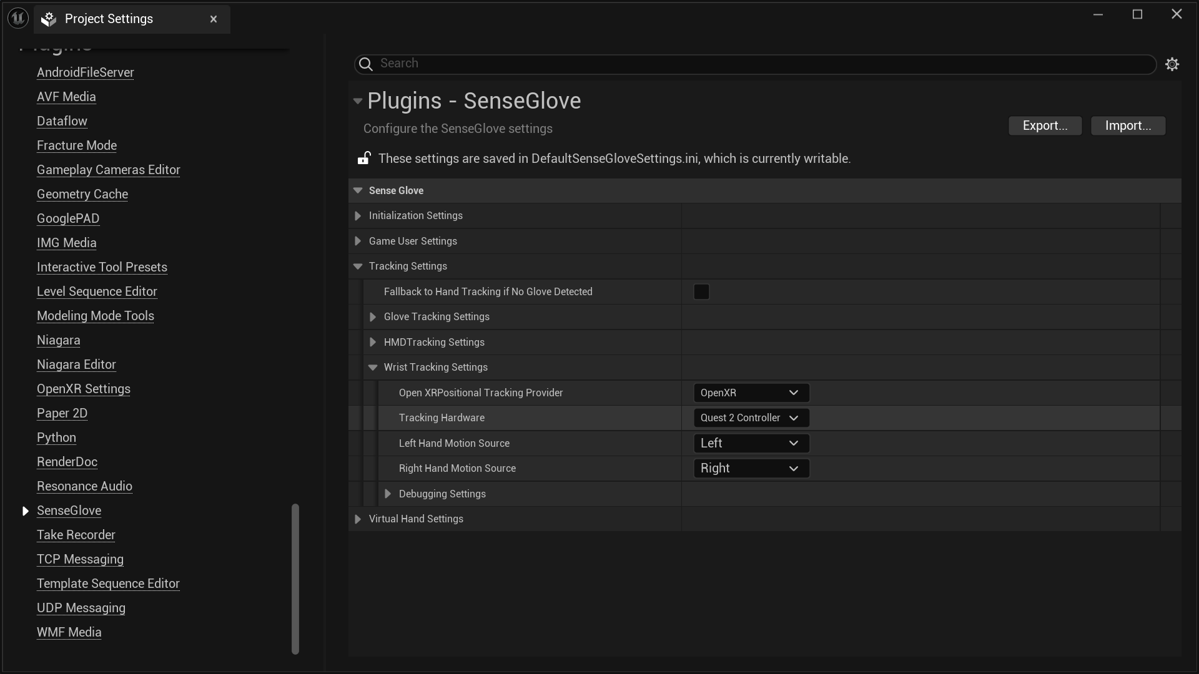
Task: Expand the Initialization Settings section
Action: tap(360, 215)
